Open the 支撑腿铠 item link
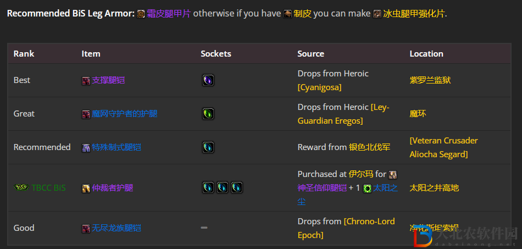 108,80
